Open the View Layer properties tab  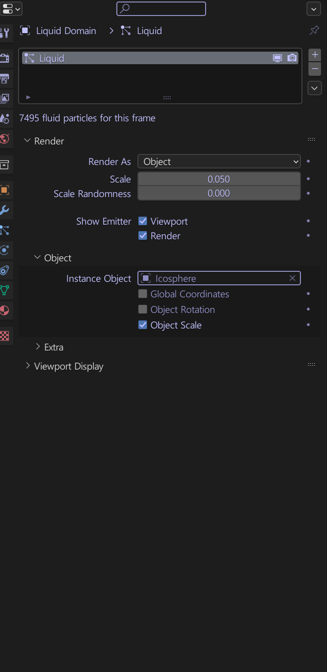tap(5, 98)
